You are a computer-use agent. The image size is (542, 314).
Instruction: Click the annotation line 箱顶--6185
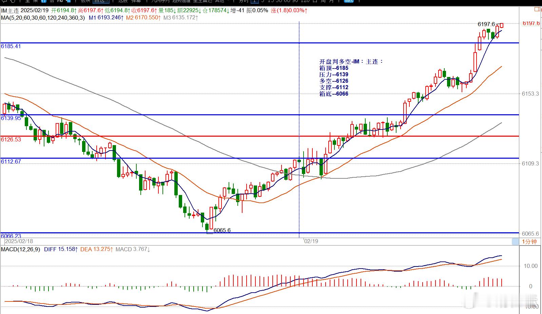334,68
